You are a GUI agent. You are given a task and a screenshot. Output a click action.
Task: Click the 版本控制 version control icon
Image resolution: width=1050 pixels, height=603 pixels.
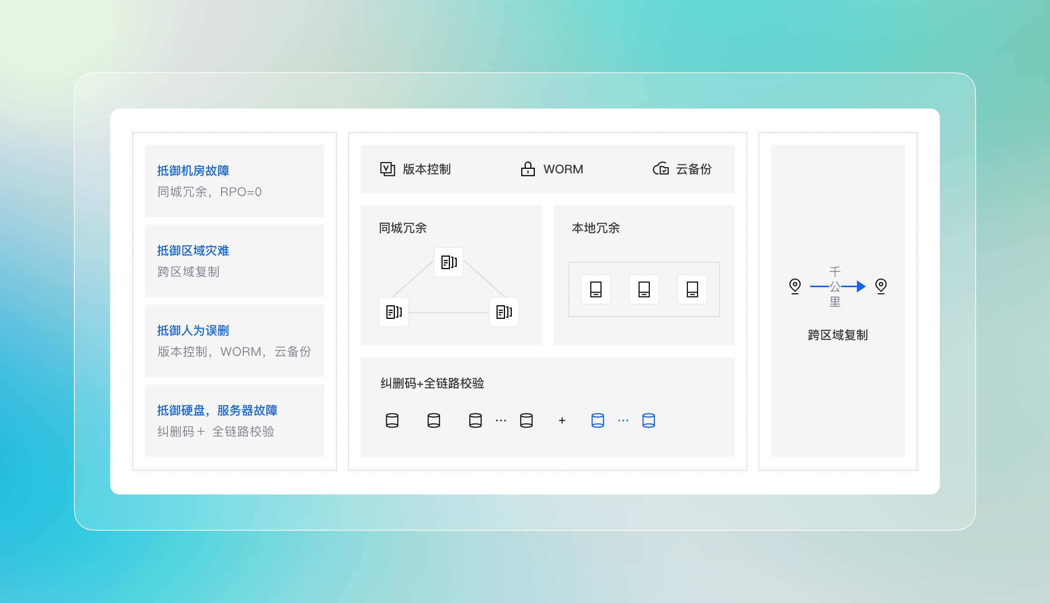click(x=387, y=169)
